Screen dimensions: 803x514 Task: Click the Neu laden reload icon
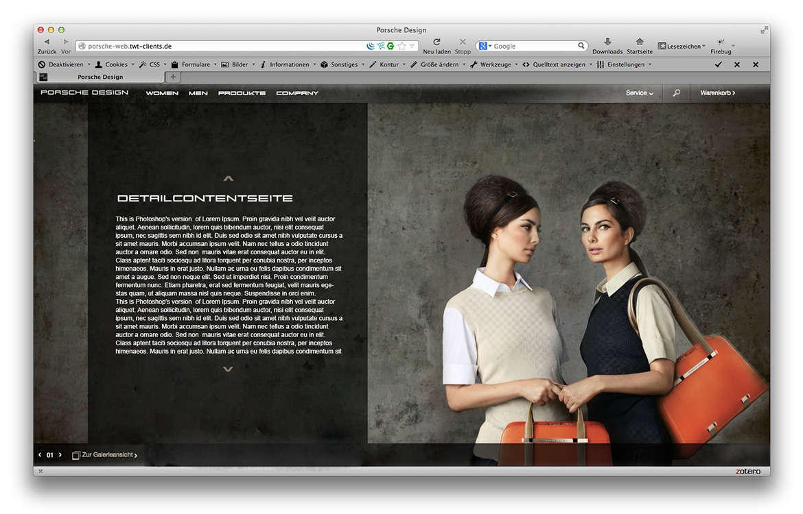(x=437, y=42)
